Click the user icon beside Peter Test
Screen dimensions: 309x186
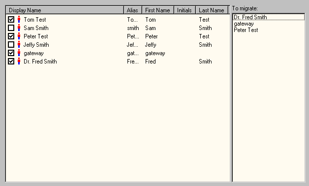coord(19,36)
